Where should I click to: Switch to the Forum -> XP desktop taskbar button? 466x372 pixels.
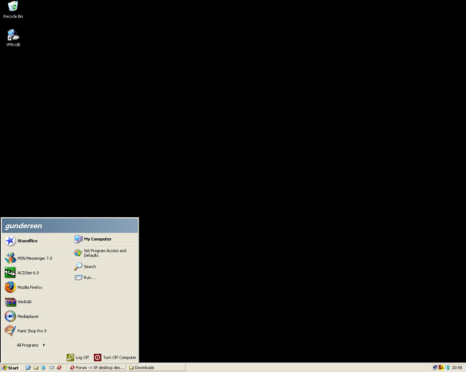[x=97, y=368]
